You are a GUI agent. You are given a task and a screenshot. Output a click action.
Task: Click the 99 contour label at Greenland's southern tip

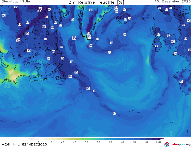[89, 33]
